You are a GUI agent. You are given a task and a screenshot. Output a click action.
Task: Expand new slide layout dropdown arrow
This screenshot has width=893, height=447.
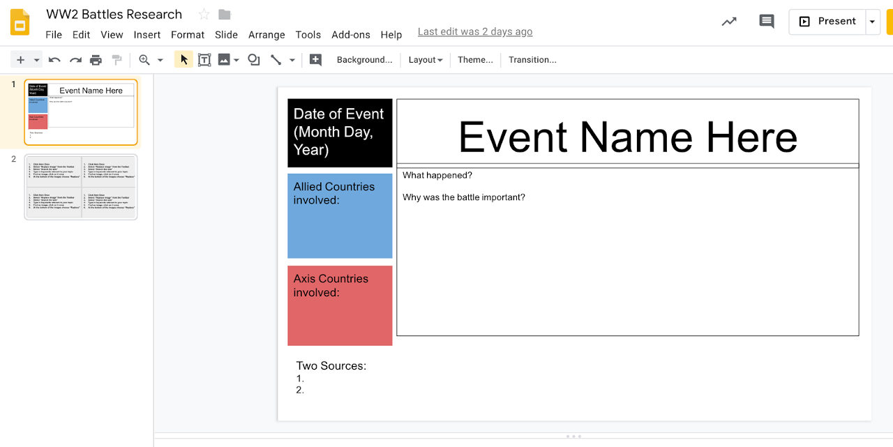[37, 60]
